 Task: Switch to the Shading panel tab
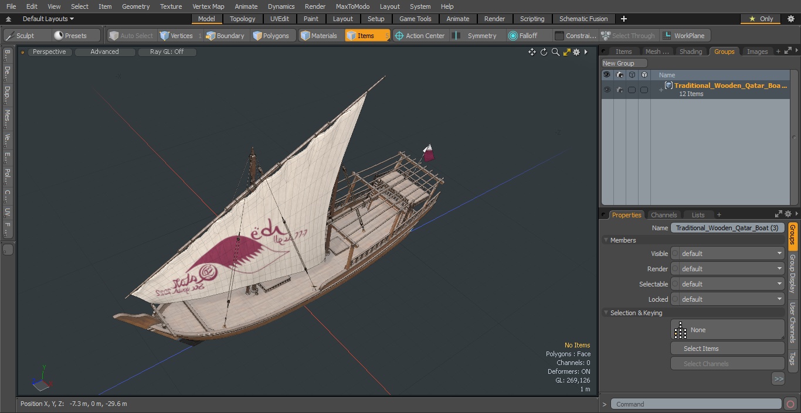coord(690,52)
